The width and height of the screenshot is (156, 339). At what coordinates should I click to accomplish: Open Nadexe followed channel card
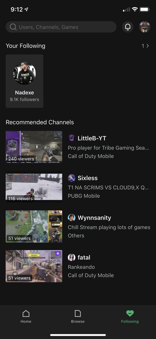(24, 81)
